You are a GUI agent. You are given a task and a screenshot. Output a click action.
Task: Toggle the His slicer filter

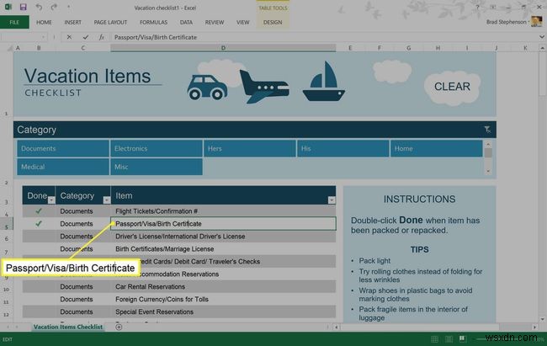[343, 148]
